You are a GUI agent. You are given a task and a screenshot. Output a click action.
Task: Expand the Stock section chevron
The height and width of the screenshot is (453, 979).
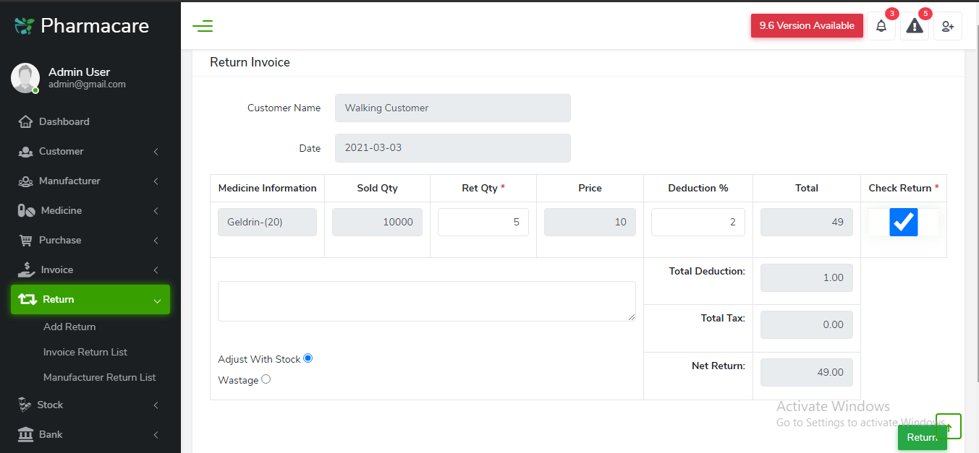(x=155, y=405)
